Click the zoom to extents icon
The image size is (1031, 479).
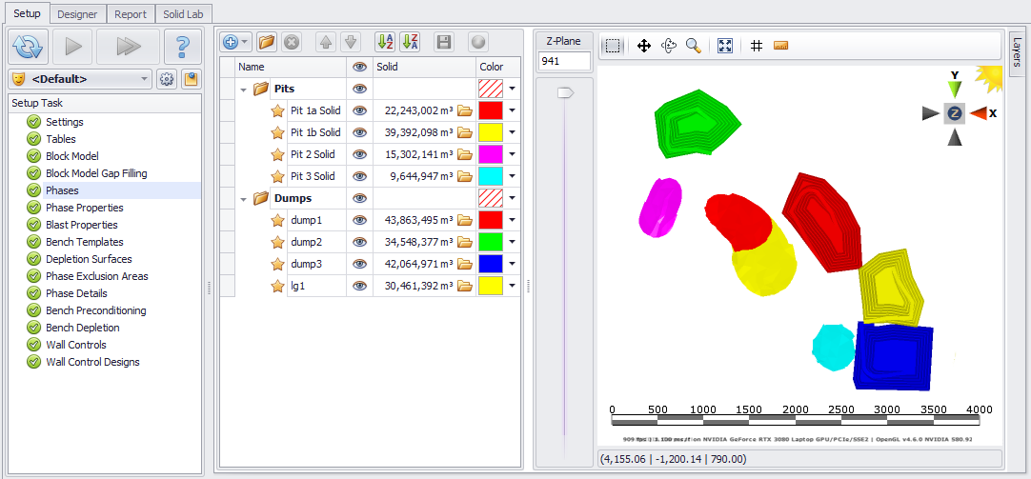(x=725, y=46)
